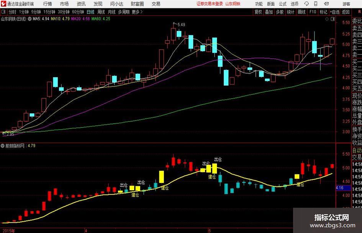The image size is (362, 233).
Task: Open the 行情 menu
Action: 48,4
